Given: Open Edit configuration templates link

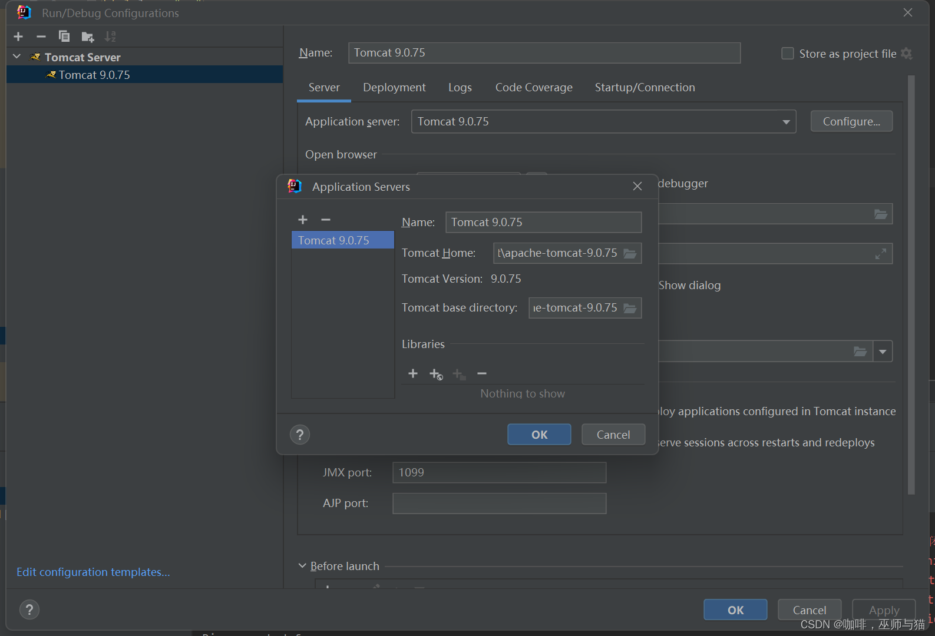Looking at the screenshot, I should pyautogui.click(x=93, y=572).
